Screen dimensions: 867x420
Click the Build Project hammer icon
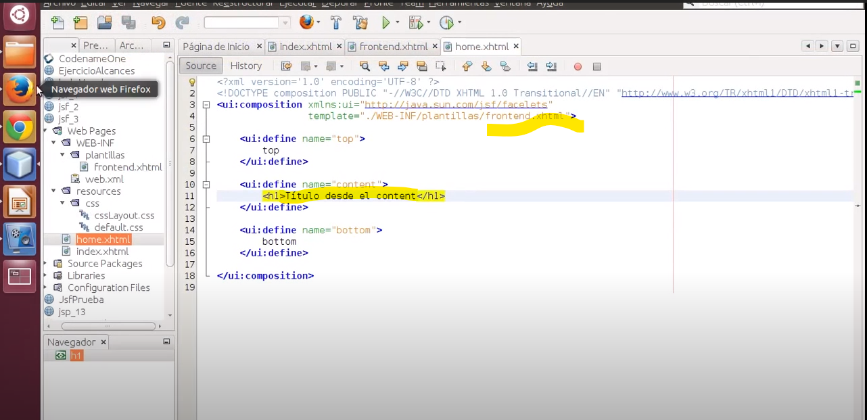pos(336,22)
